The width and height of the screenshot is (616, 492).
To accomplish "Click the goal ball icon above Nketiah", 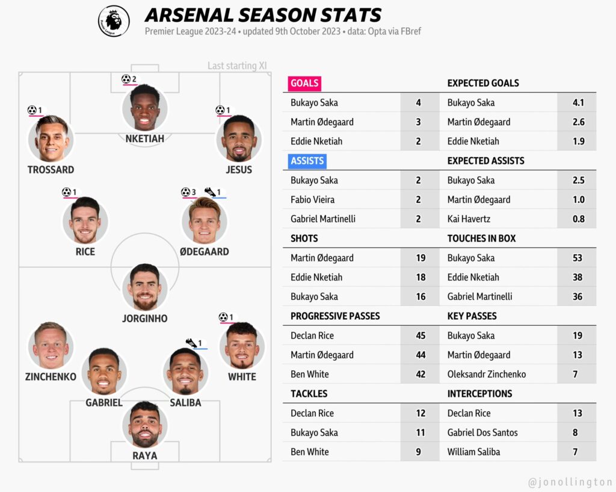I will [126, 79].
